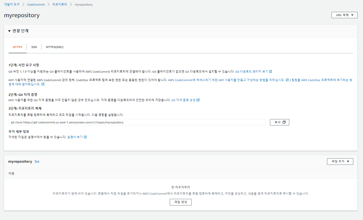
Task: Click the 2단계: Git 자격 증명 heading
Action: [24, 95]
